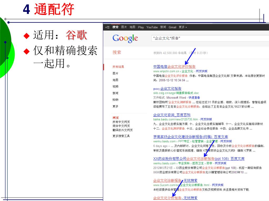Click the Google logo
The height and width of the screenshot is (201, 269).
click(125, 38)
